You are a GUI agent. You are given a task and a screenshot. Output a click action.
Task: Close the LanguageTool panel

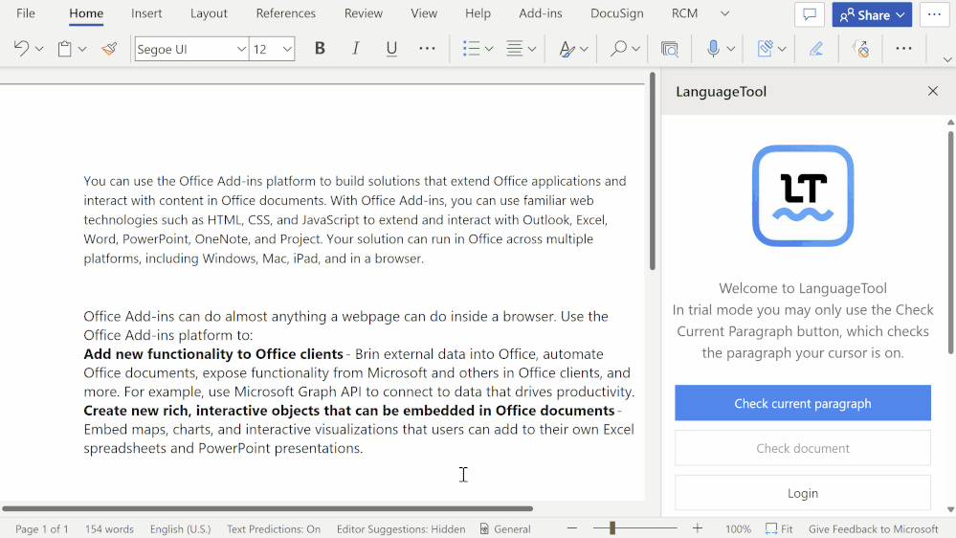[x=933, y=92]
